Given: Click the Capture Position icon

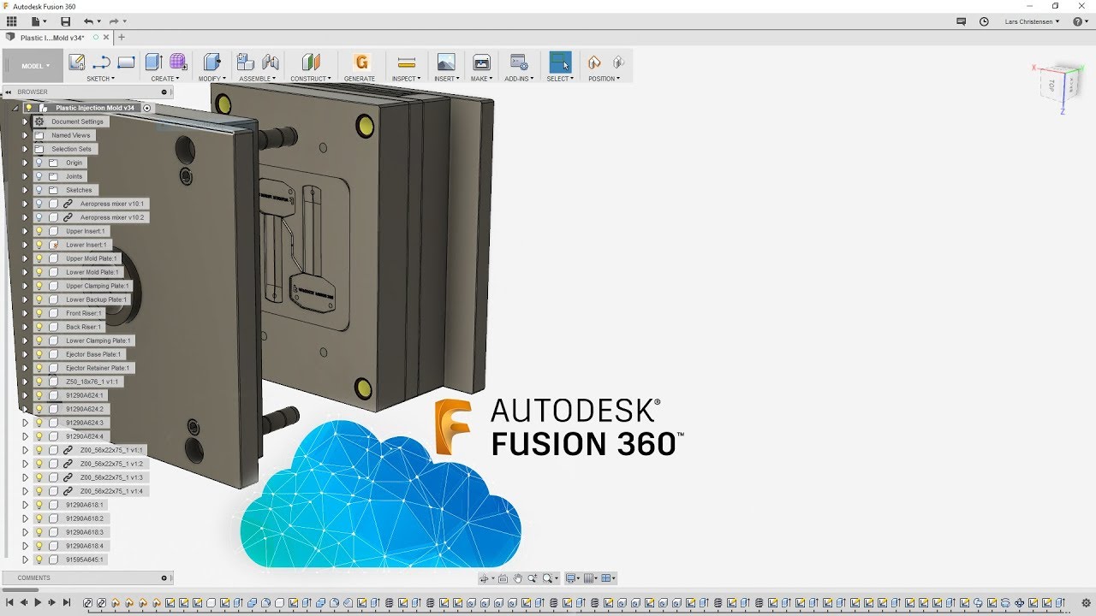Looking at the screenshot, I should tap(594, 62).
